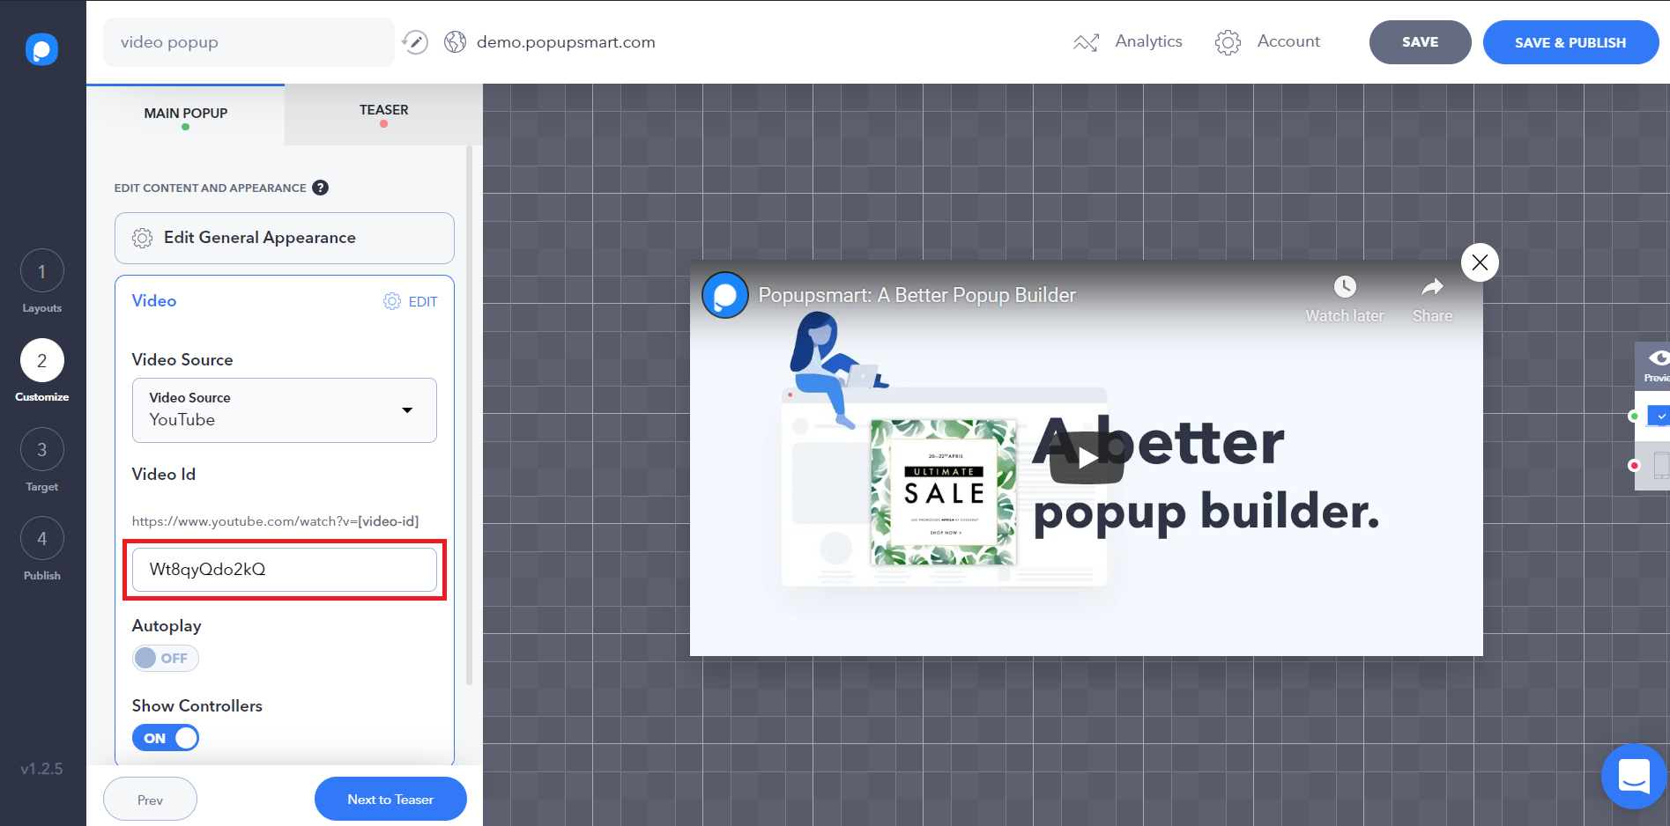Viewport: 1670px width, 826px height.
Task: Click the Watch later clock icon
Action: coord(1345,286)
